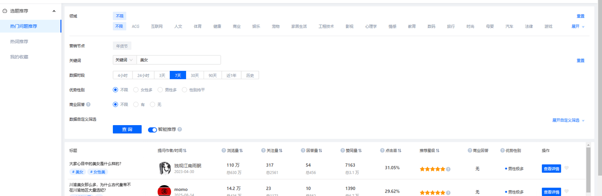Expand the 领域 category list with 展开

pyautogui.click(x=578, y=26)
